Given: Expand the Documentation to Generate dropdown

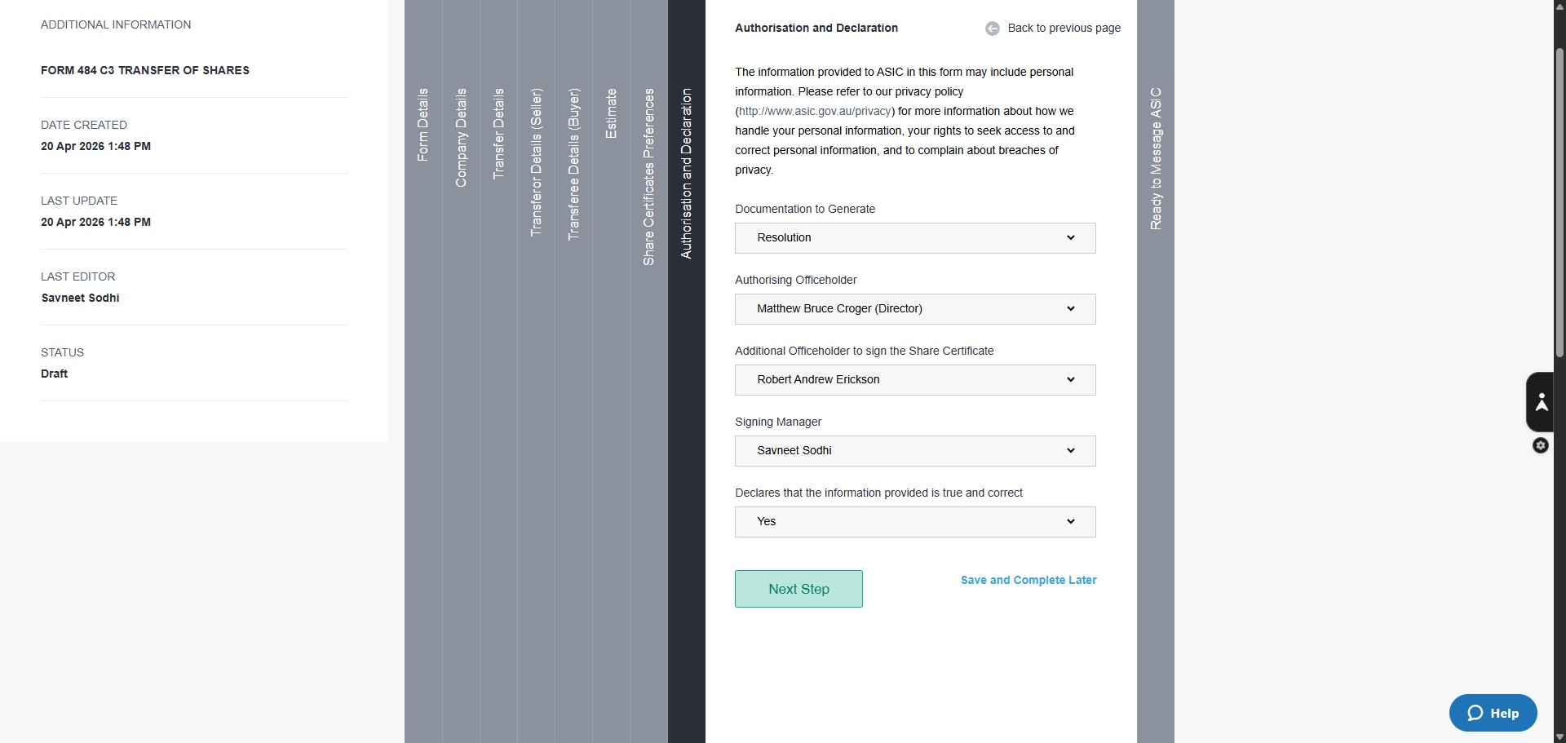Looking at the screenshot, I should tap(915, 238).
